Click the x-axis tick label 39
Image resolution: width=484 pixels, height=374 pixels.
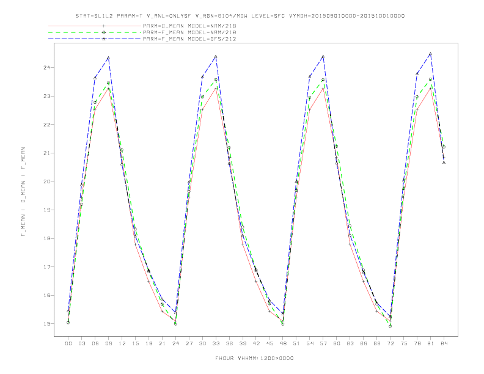243,343
